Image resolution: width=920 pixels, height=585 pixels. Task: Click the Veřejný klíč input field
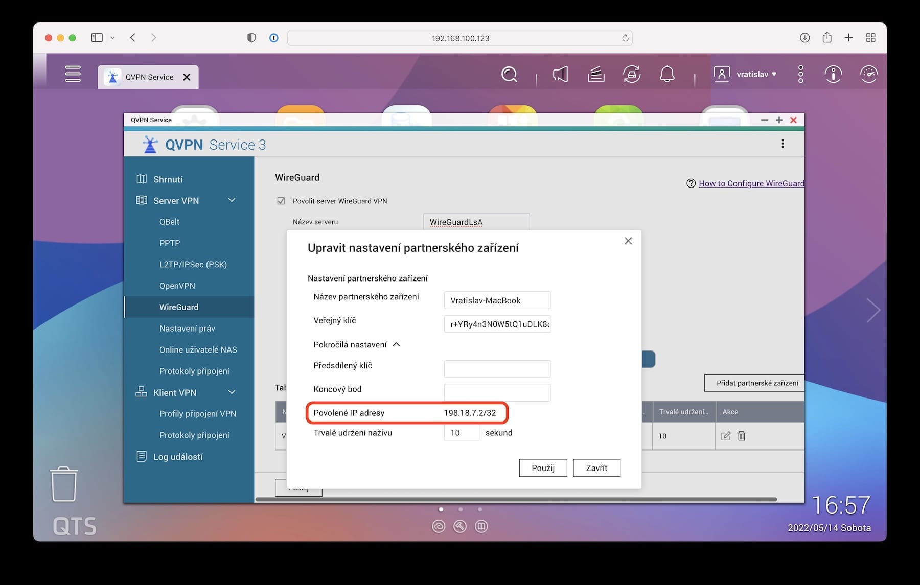[x=497, y=324]
